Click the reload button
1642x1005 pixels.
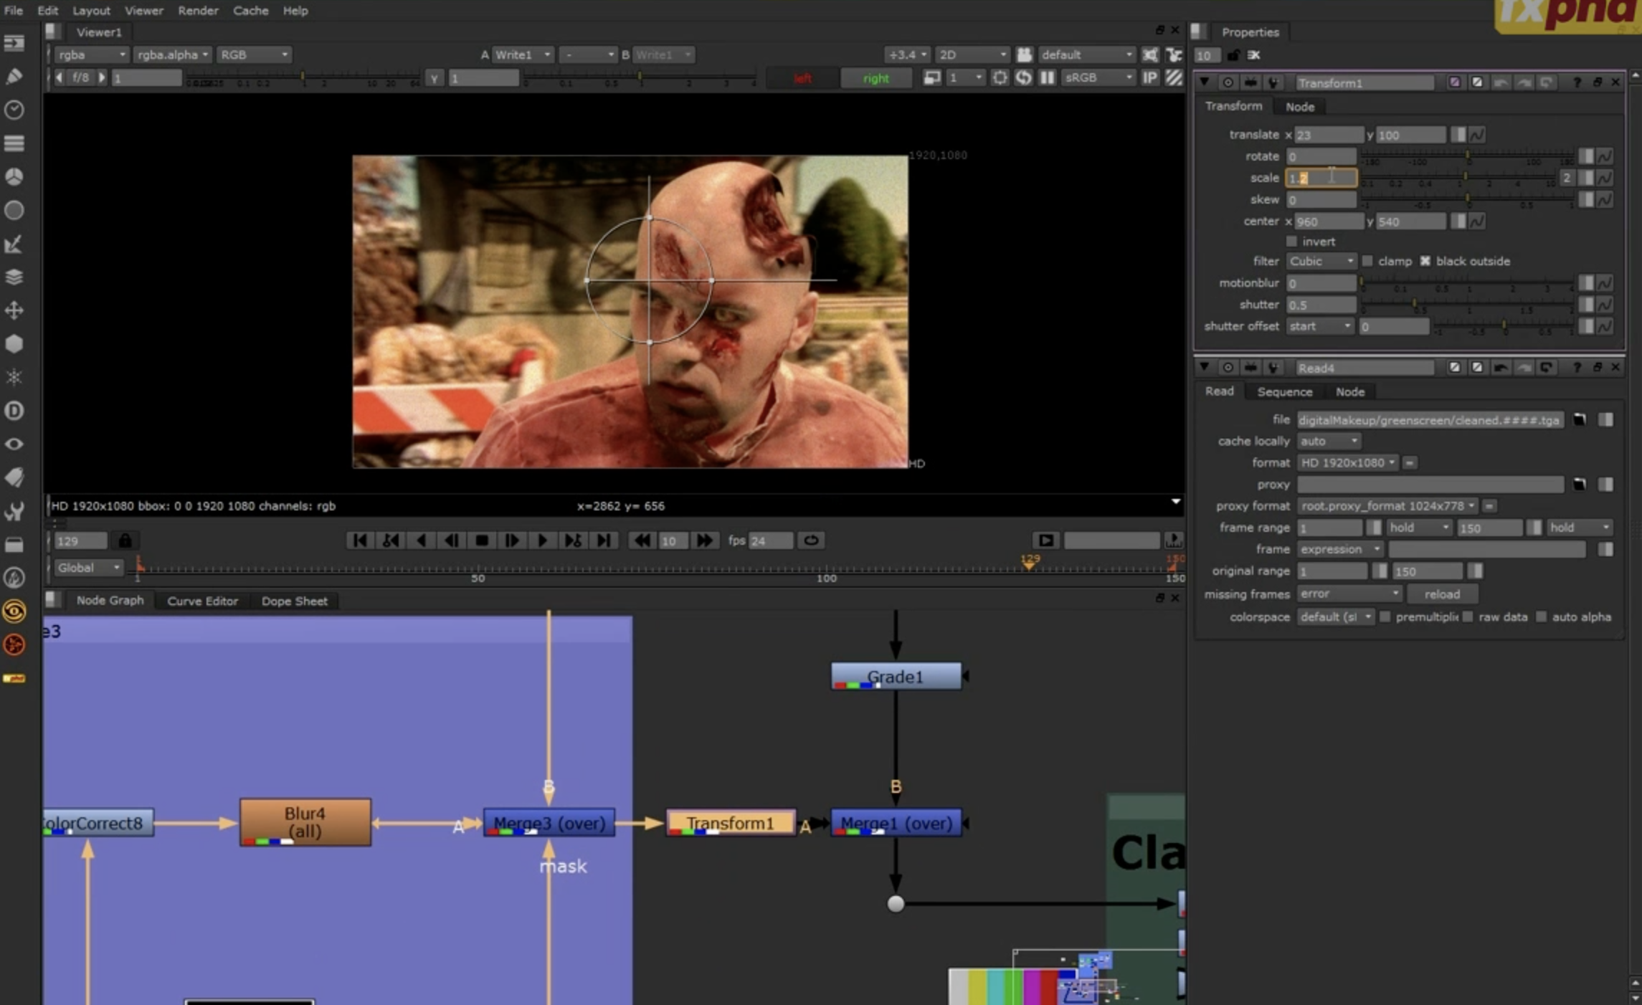(1441, 594)
